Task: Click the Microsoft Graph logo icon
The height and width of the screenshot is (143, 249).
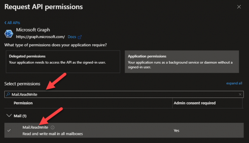Action: [x=9, y=33]
